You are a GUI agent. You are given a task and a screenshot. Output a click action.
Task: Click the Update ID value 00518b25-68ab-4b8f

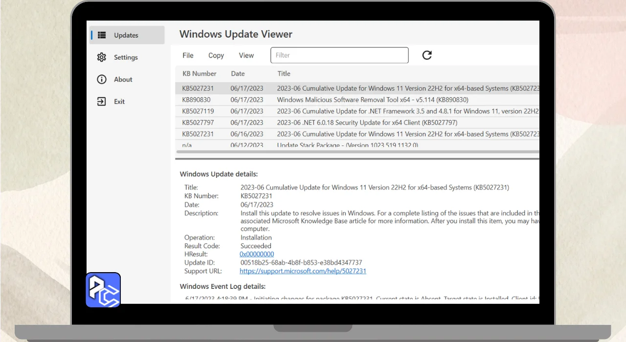click(x=301, y=262)
